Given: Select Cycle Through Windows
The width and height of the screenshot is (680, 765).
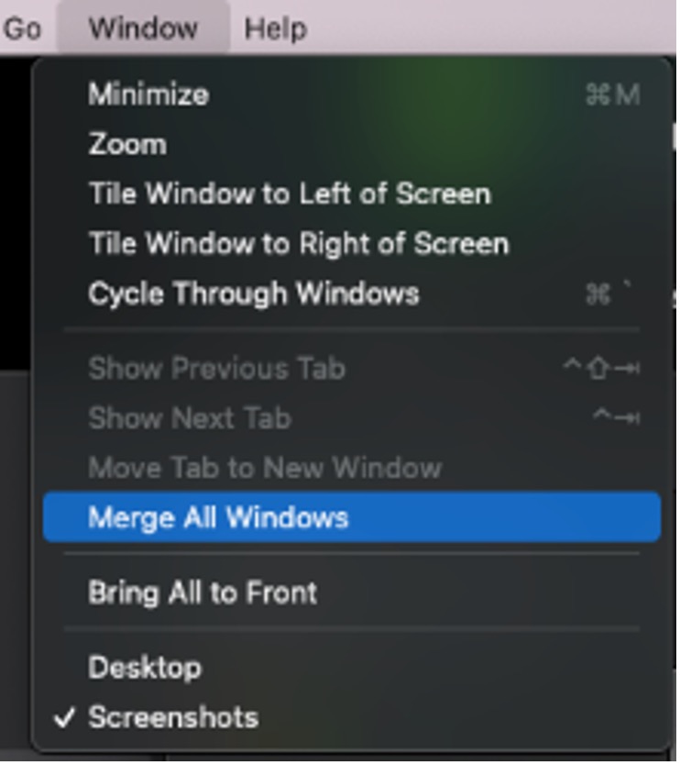Looking at the screenshot, I should [254, 294].
